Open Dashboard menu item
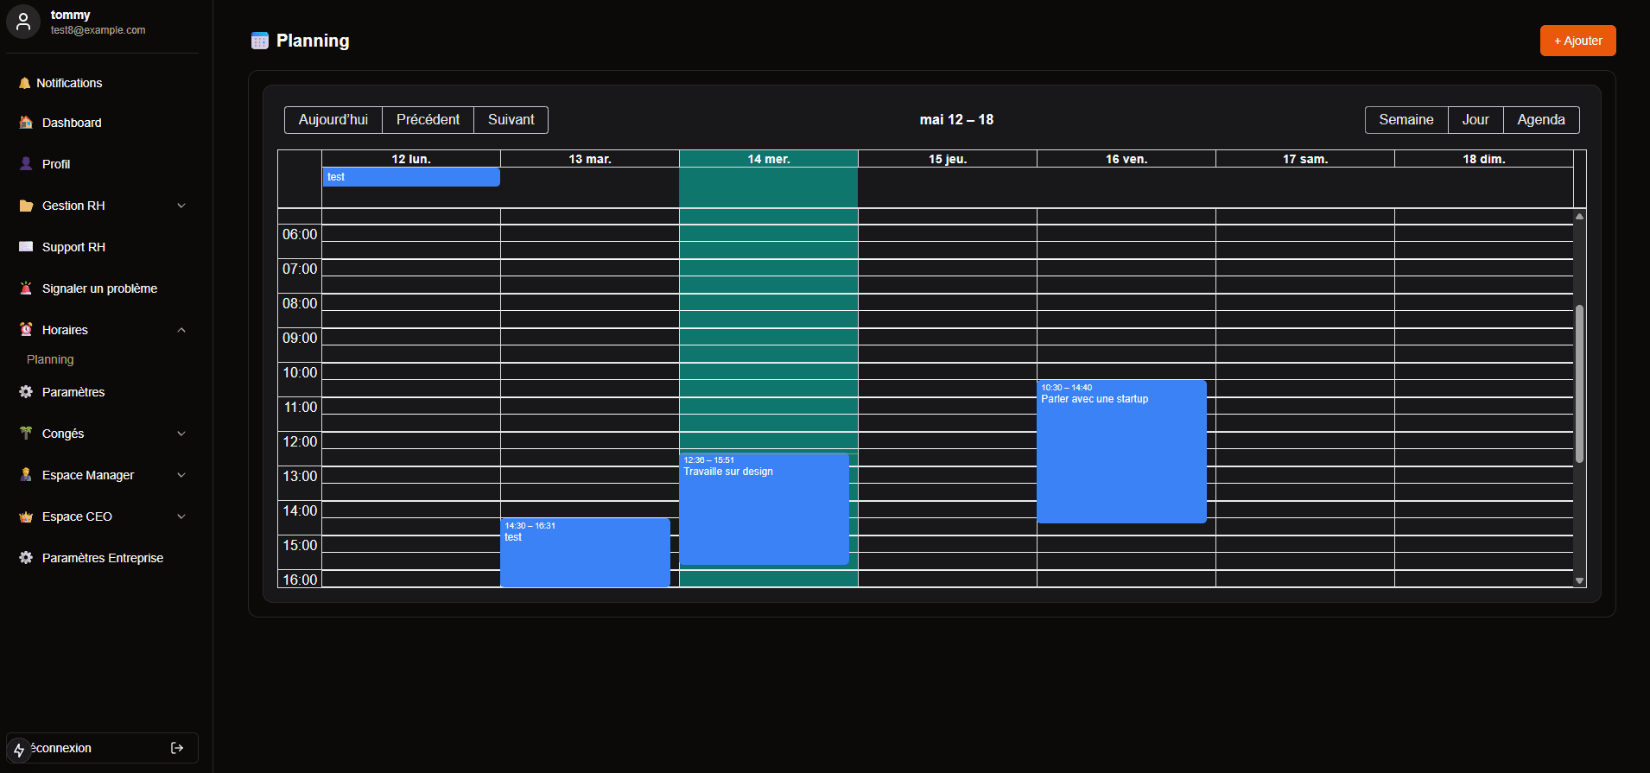This screenshot has width=1650, height=773. tap(103, 123)
